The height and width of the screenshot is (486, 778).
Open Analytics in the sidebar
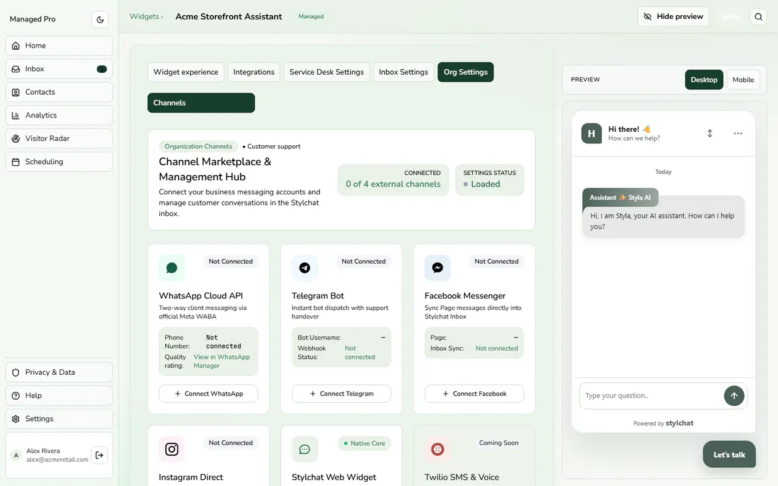point(59,115)
